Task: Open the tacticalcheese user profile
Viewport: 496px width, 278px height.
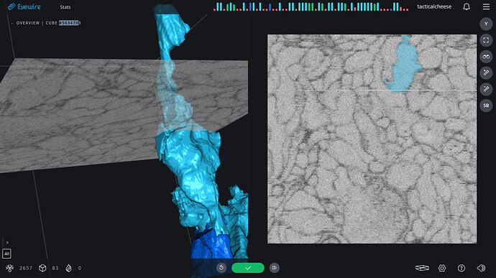Action: (434, 6)
